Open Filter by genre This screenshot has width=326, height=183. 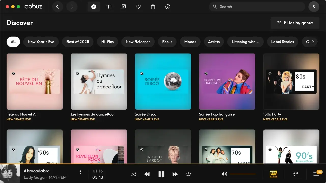(295, 23)
